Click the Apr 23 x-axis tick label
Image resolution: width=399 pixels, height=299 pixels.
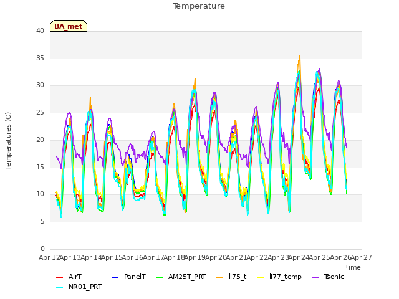tap(278, 257)
